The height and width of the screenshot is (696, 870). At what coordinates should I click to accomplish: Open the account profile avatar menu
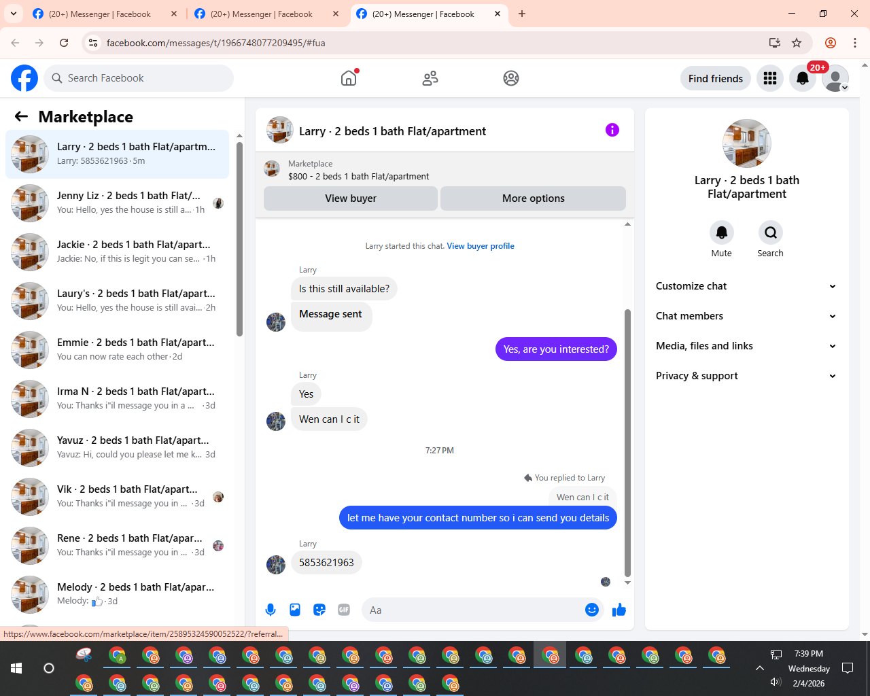click(x=835, y=78)
